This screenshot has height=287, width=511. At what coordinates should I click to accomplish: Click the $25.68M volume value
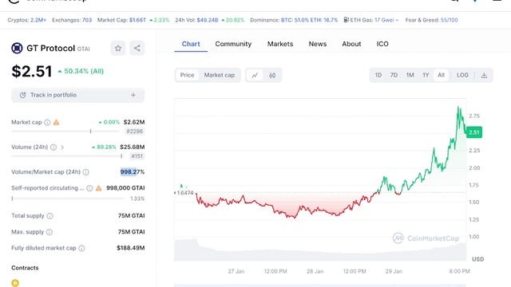(x=133, y=147)
